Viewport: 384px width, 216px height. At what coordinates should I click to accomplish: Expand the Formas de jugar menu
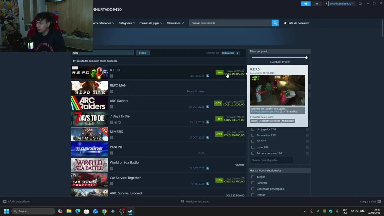(x=151, y=23)
